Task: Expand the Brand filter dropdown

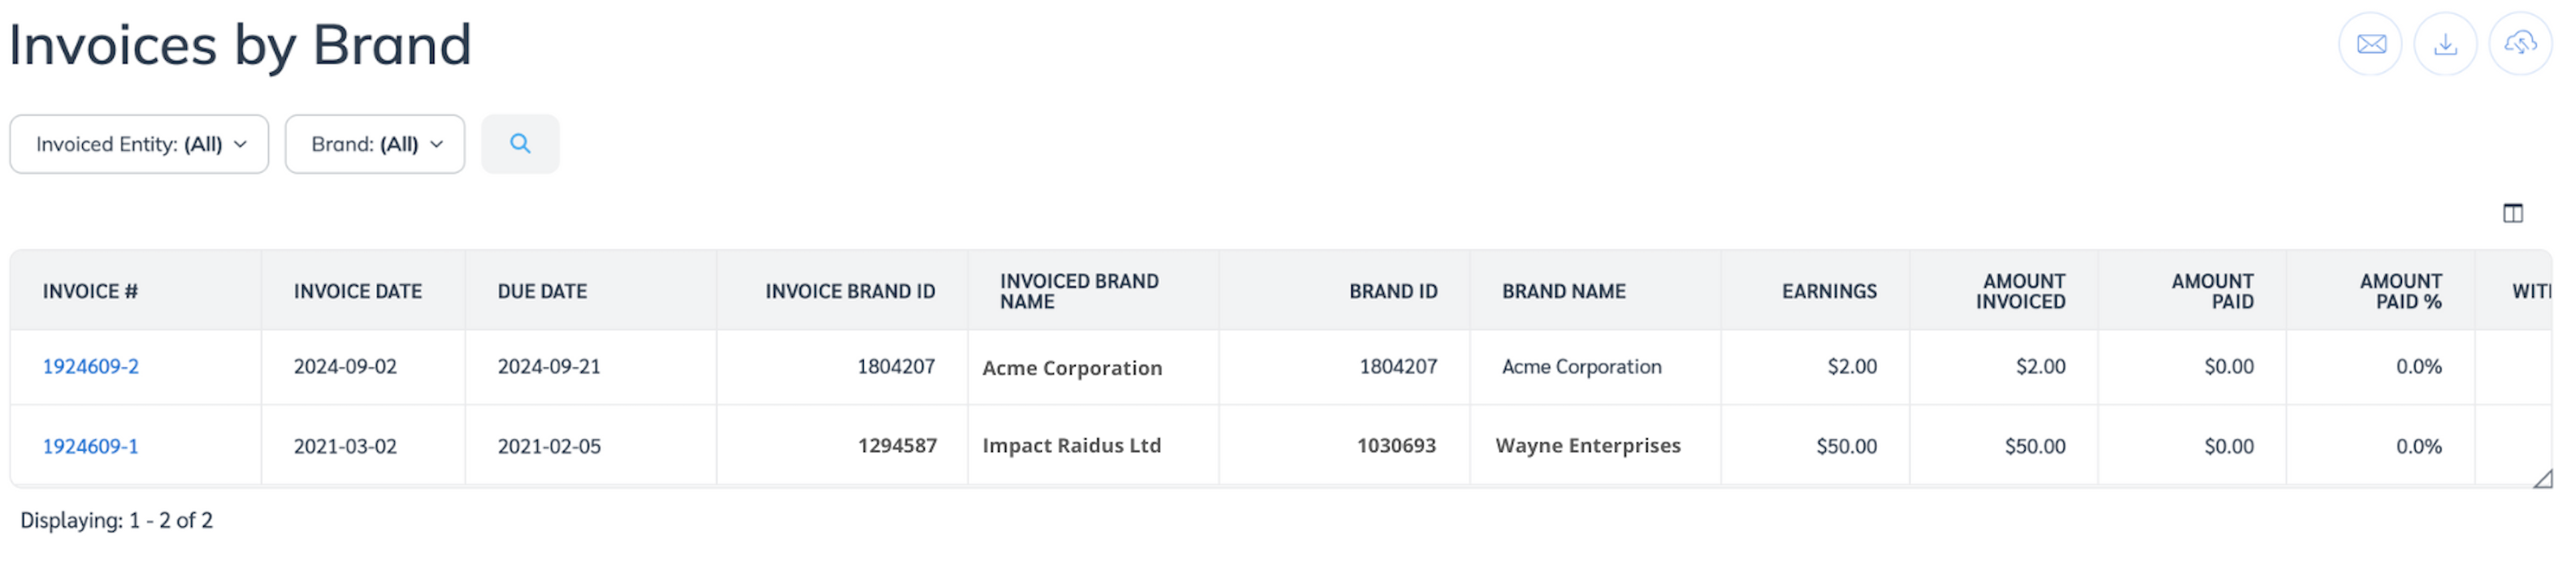Action: tap(375, 144)
